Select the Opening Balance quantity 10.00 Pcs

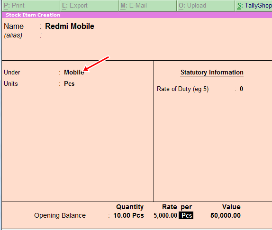(x=128, y=215)
